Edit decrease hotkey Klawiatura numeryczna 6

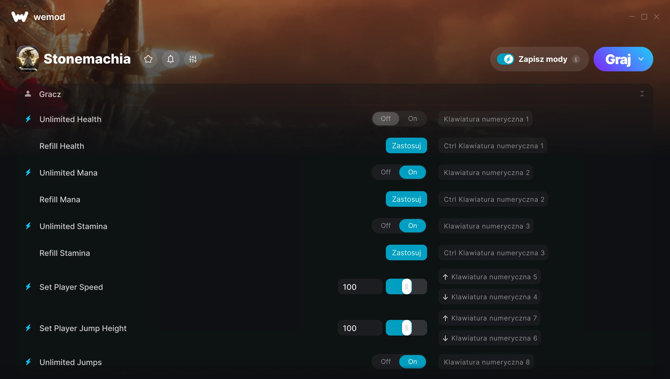(490, 338)
